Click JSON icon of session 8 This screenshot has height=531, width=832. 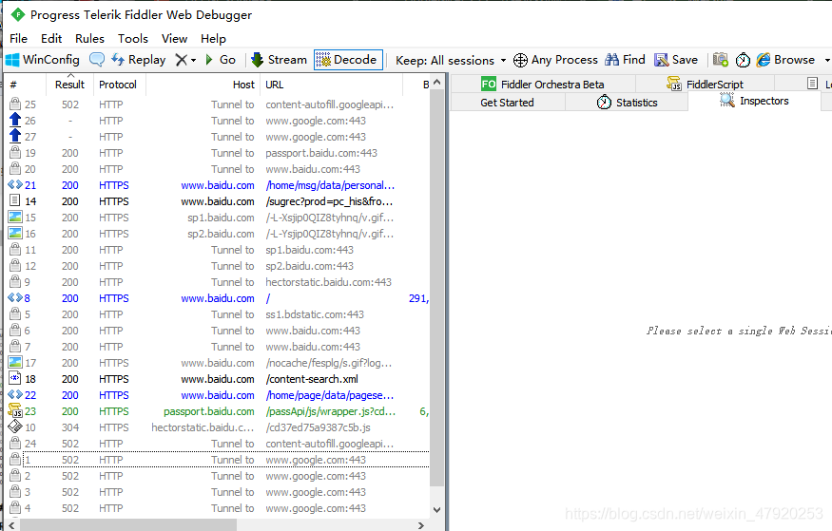click(x=15, y=298)
